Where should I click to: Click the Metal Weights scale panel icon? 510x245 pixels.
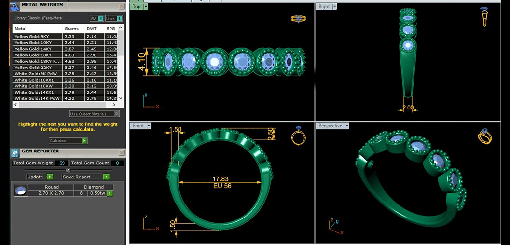(x=15, y=6)
